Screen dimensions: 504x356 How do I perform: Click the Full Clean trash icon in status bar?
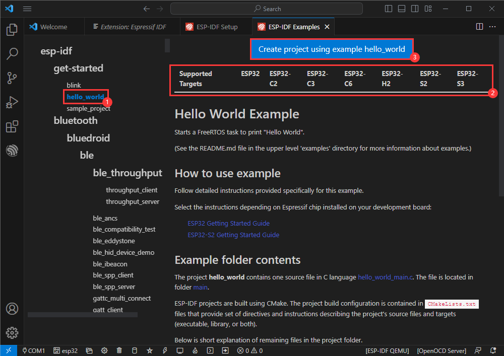coord(119,350)
